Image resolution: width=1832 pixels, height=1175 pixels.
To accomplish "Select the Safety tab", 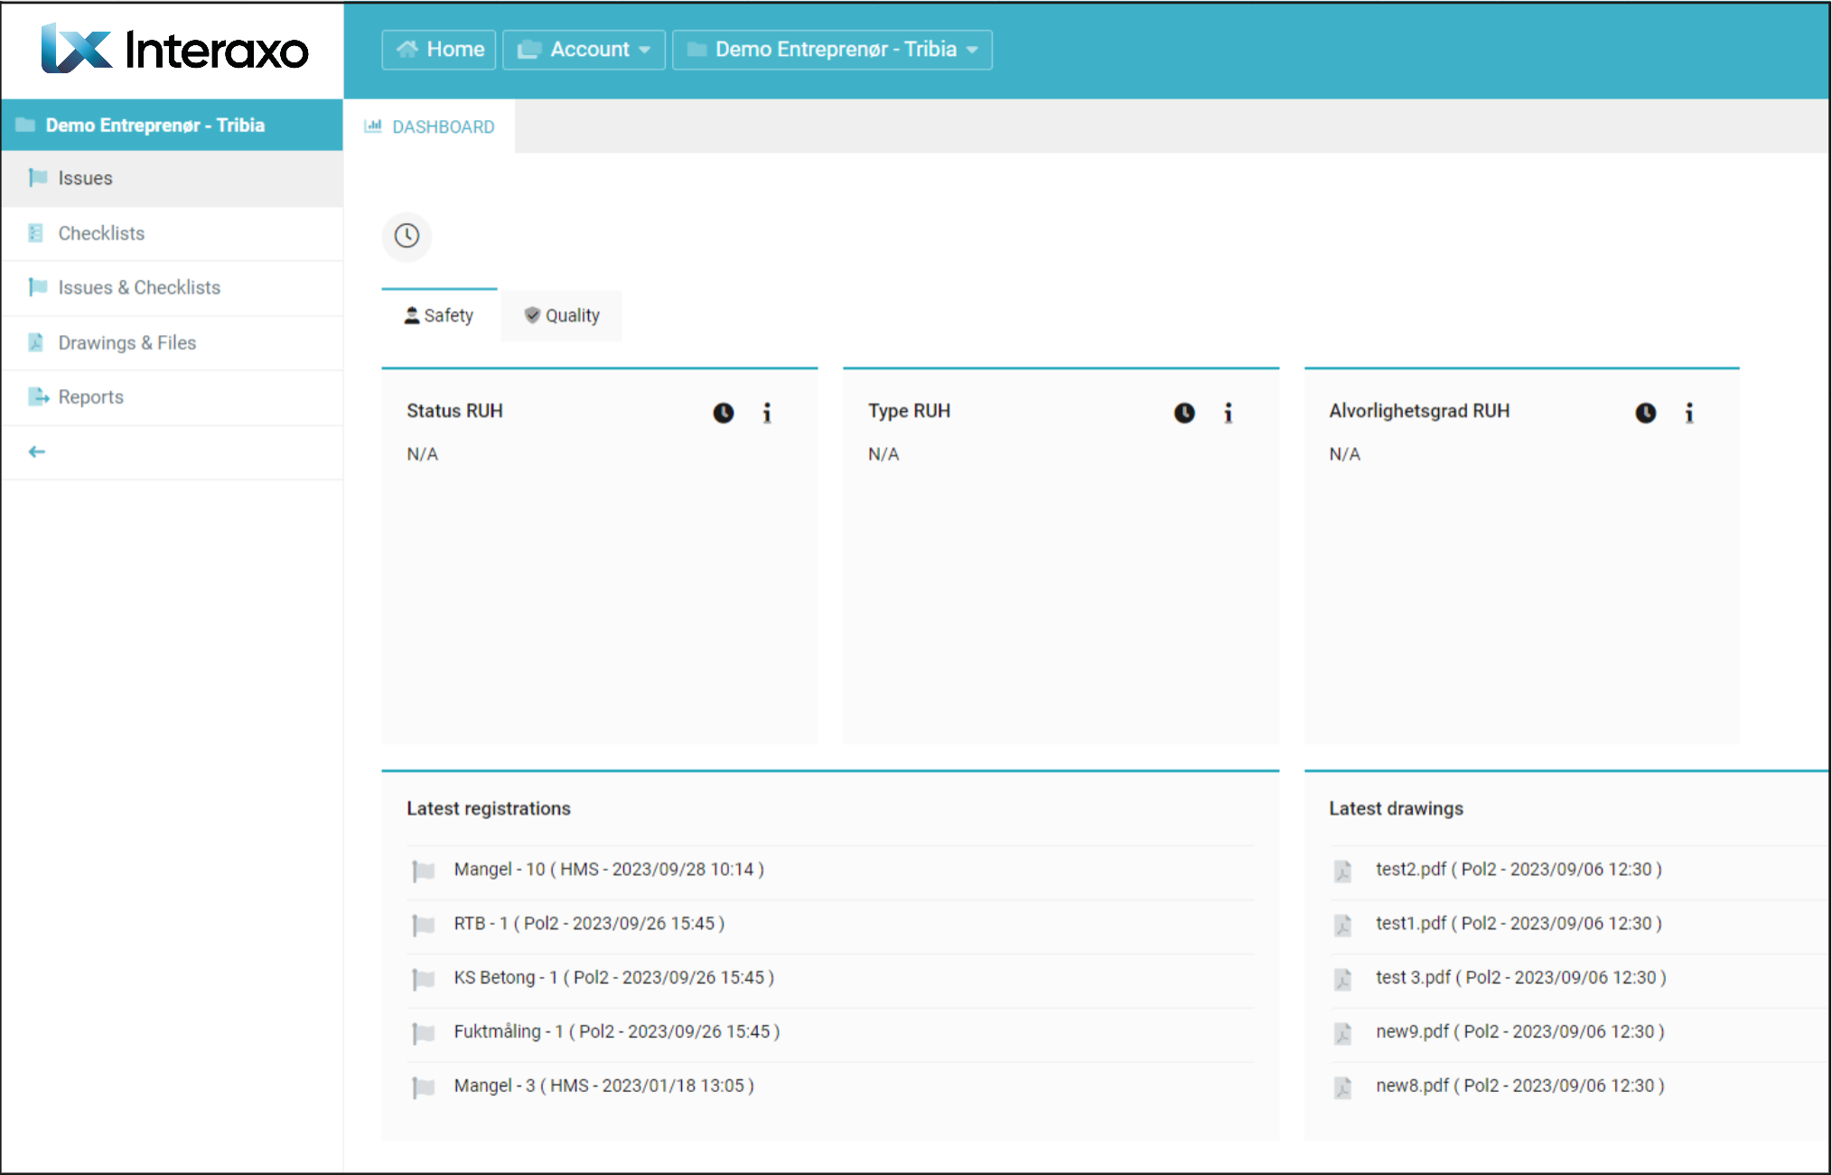I will (439, 315).
